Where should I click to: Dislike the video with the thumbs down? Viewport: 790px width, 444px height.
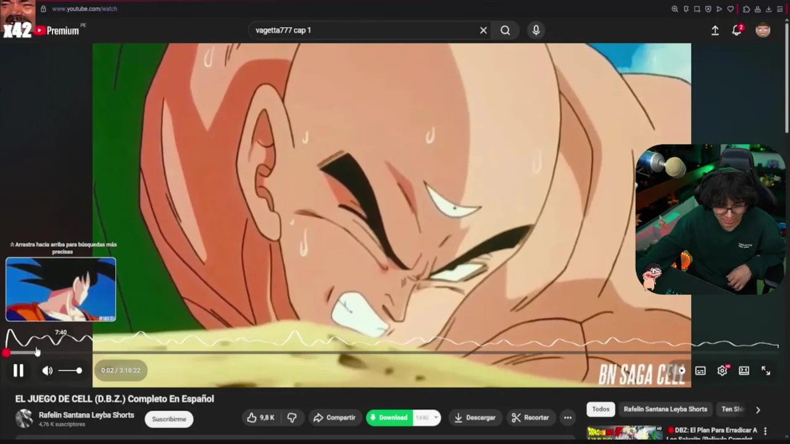[292, 417]
